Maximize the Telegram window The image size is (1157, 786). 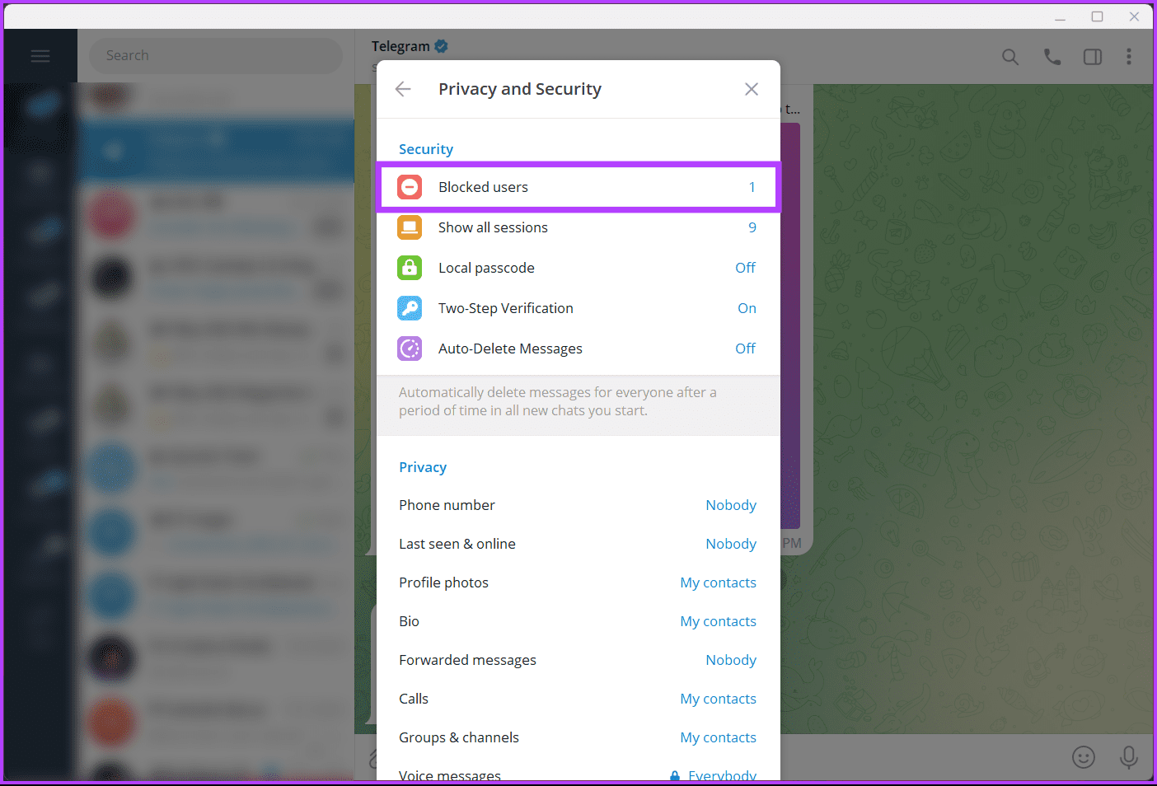tap(1098, 16)
